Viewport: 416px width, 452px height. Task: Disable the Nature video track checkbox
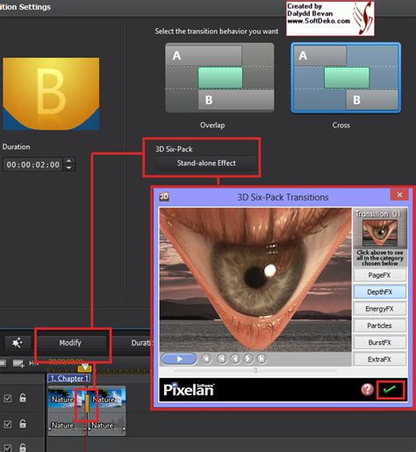coord(8,398)
